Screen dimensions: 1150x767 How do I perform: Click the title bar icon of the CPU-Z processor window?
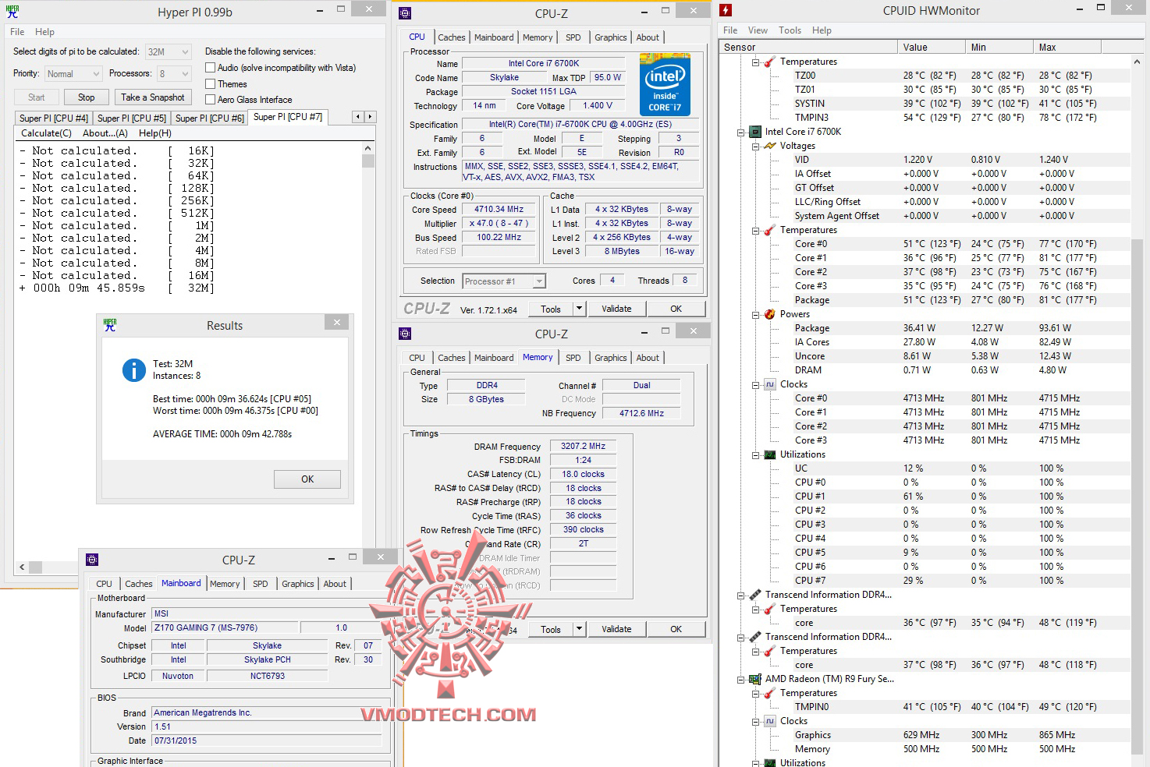click(405, 13)
